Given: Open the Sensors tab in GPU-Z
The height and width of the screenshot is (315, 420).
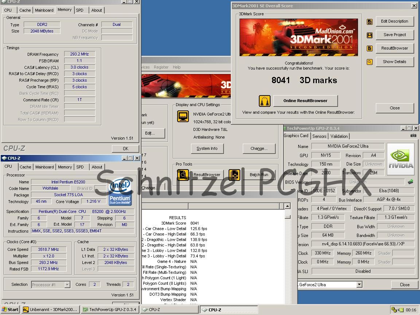Looking at the screenshot, I should [319, 136].
